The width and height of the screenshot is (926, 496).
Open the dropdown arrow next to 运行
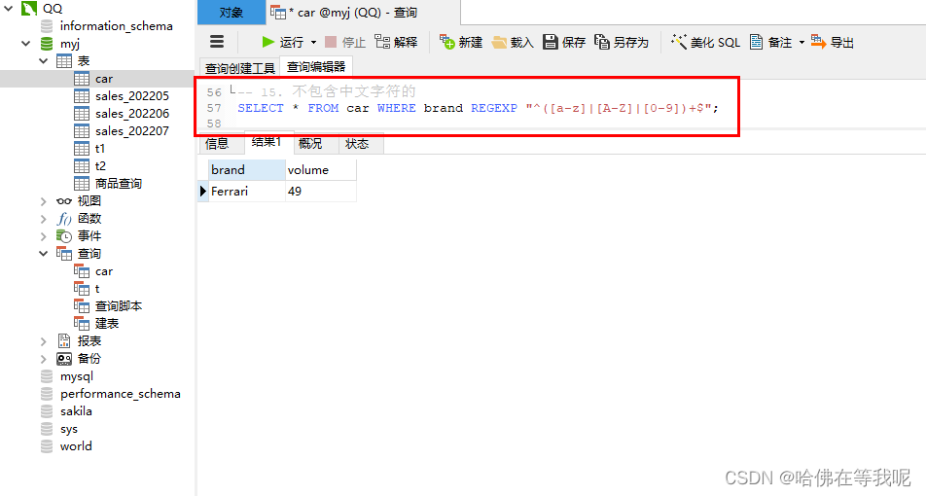(x=313, y=42)
